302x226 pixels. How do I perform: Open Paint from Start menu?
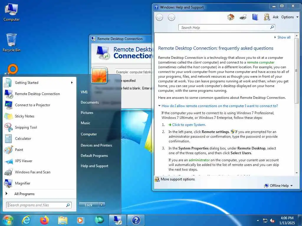(x=40, y=150)
